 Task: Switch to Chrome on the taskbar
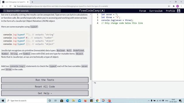point(97,100)
